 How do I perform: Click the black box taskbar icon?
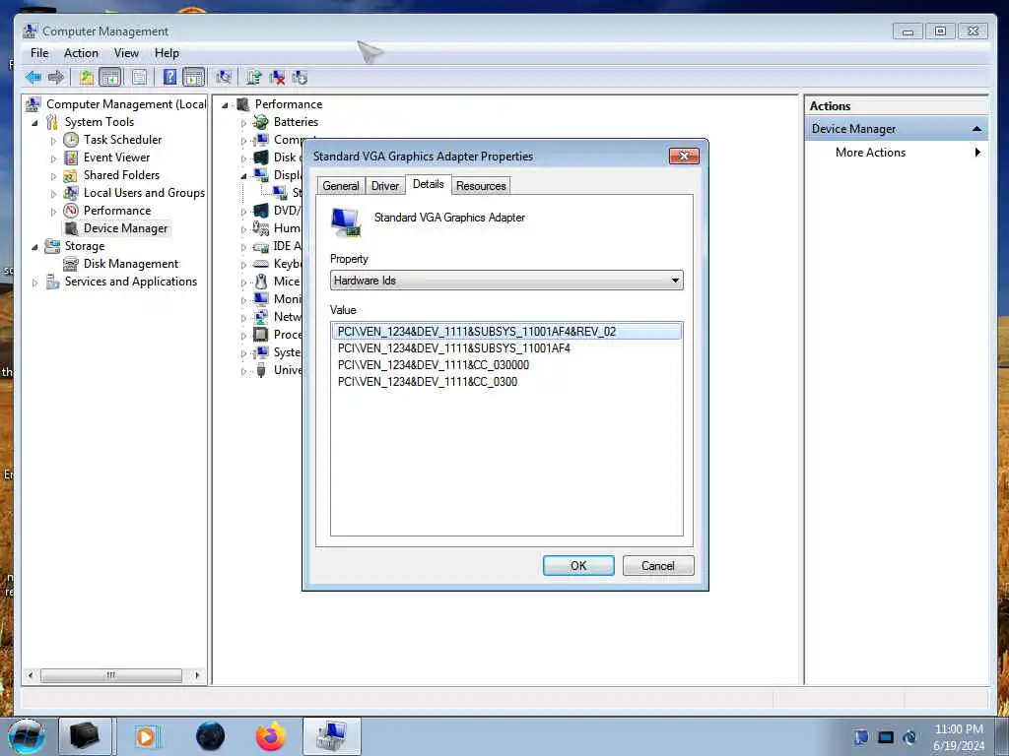coord(85,736)
